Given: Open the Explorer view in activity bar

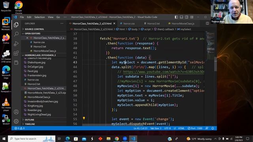Looking at the screenshot, I should click(16, 24).
